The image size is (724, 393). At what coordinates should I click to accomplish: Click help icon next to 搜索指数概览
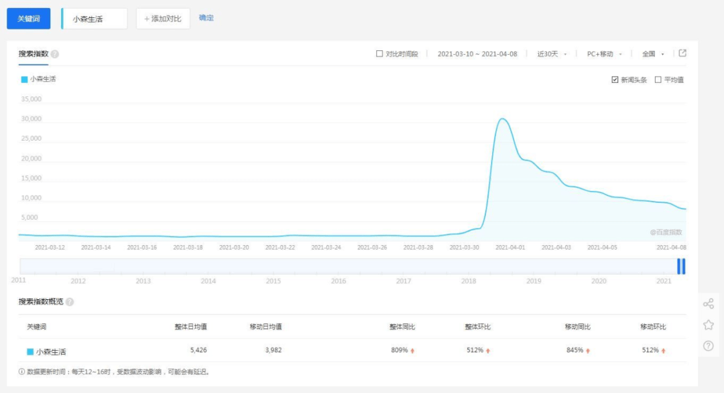70,302
